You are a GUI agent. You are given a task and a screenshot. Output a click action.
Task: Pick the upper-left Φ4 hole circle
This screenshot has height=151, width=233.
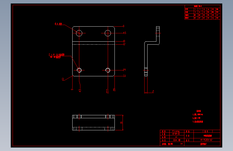point(79,33)
